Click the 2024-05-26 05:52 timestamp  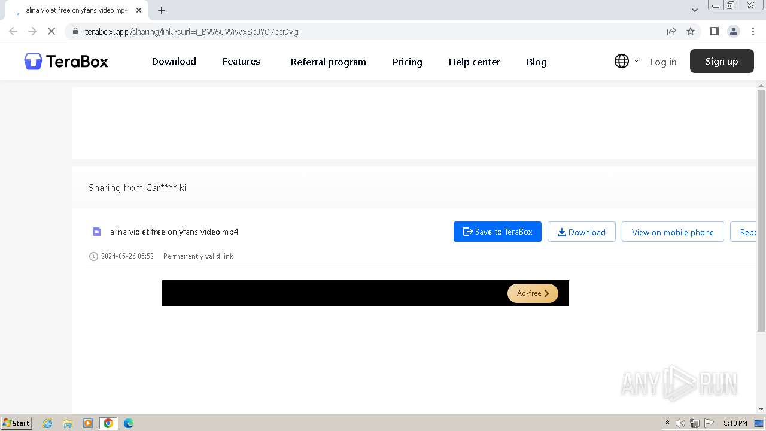tap(127, 256)
